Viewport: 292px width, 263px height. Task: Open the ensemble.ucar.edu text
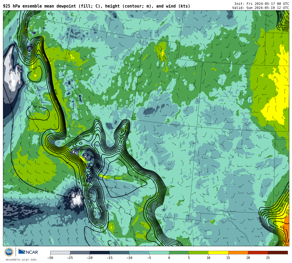[21, 259]
